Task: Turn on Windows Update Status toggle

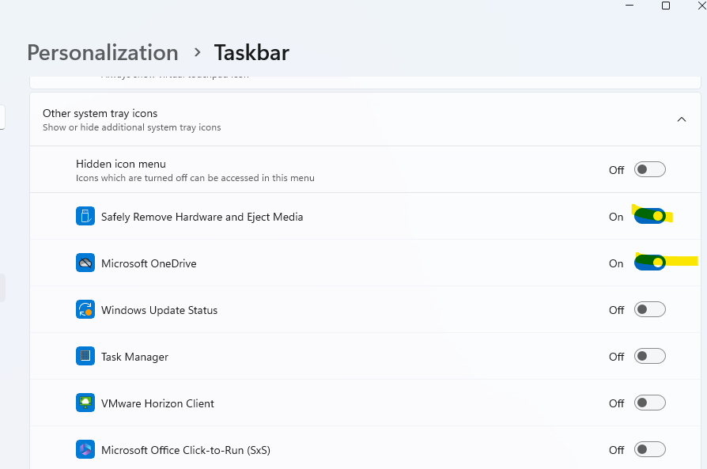Action: 649,309
